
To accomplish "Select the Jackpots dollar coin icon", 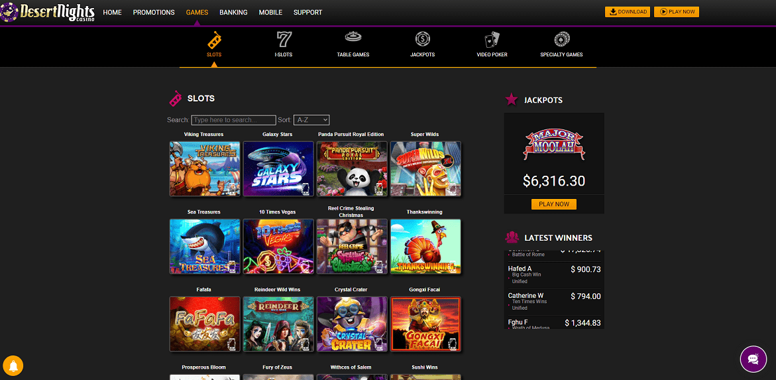I will click(423, 39).
